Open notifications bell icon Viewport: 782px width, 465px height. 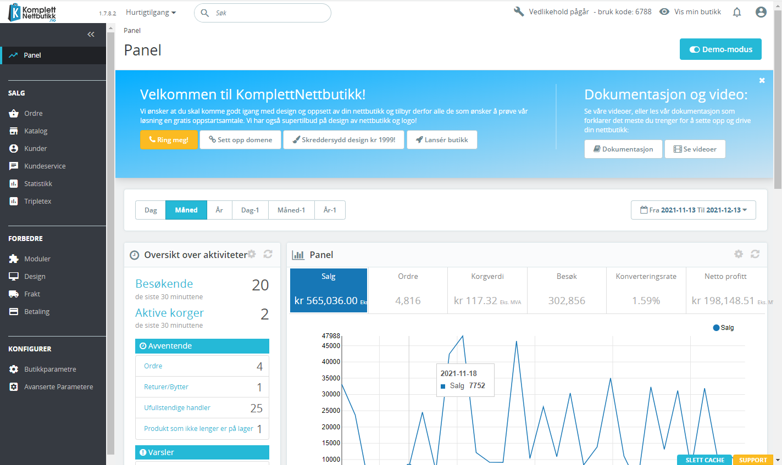[x=737, y=12]
